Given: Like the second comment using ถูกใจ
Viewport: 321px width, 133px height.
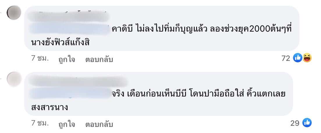Looking at the screenshot, I should [67, 124].
